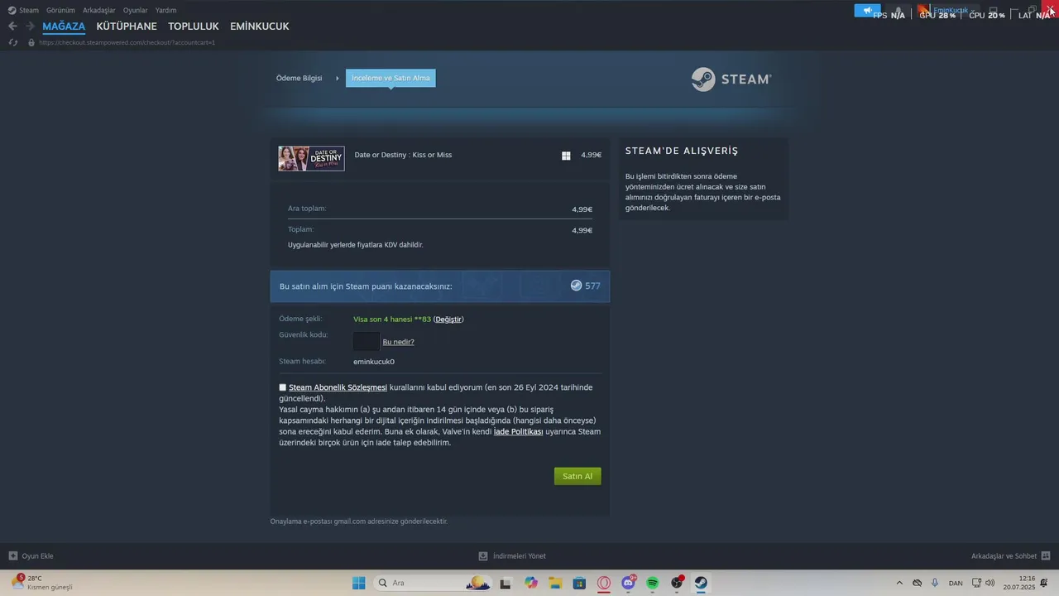
Task: Click the Oyun Ekle label
Action: [x=37, y=556]
